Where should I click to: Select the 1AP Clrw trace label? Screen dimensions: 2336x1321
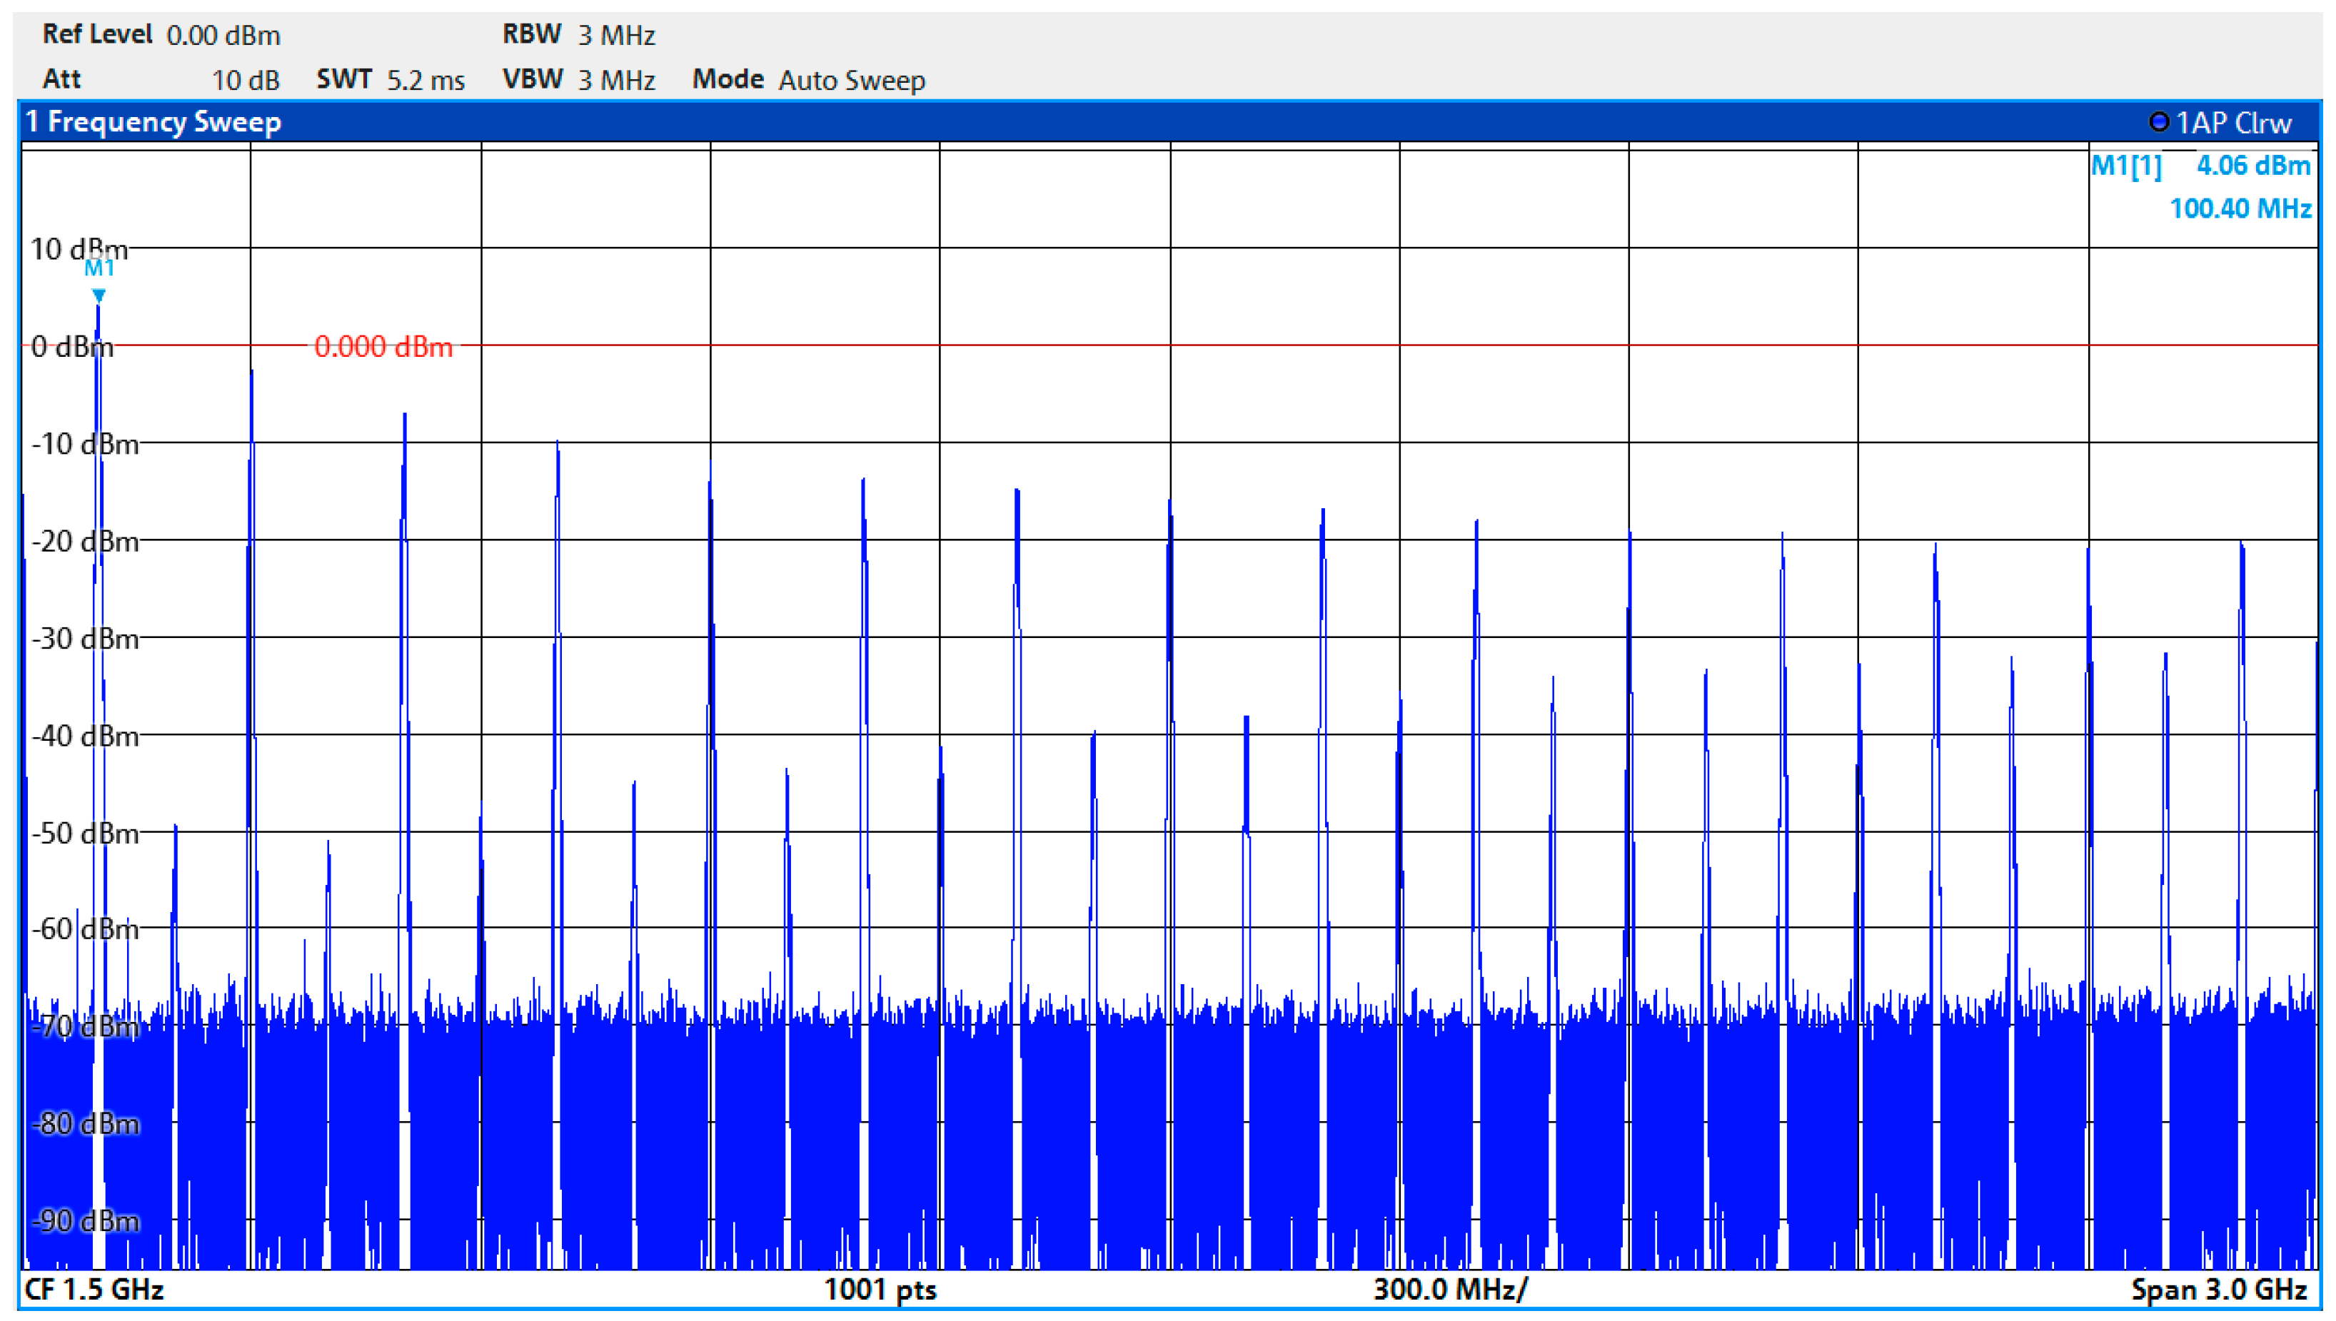click(2233, 123)
